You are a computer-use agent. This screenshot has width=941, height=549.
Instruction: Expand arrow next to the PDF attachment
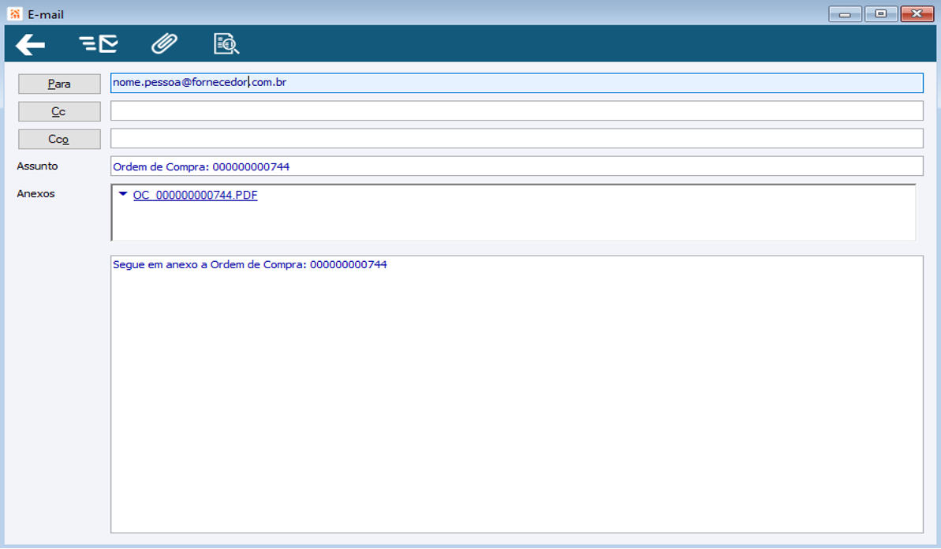pos(123,194)
